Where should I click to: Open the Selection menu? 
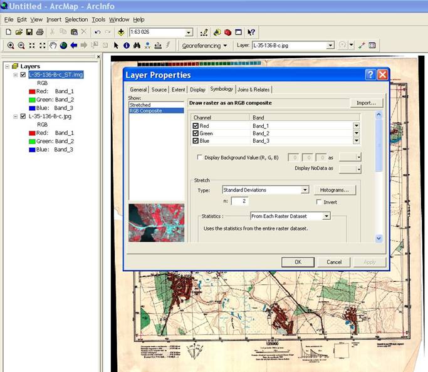(76, 19)
